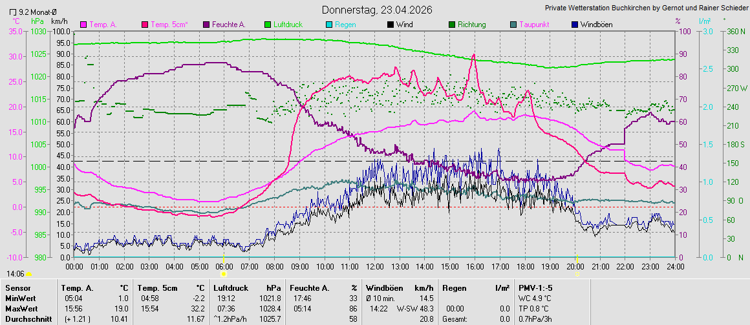750x325 pixels.
Task: Click the teal Taupunkt legend swatch
Action: (x=513, y=25)
